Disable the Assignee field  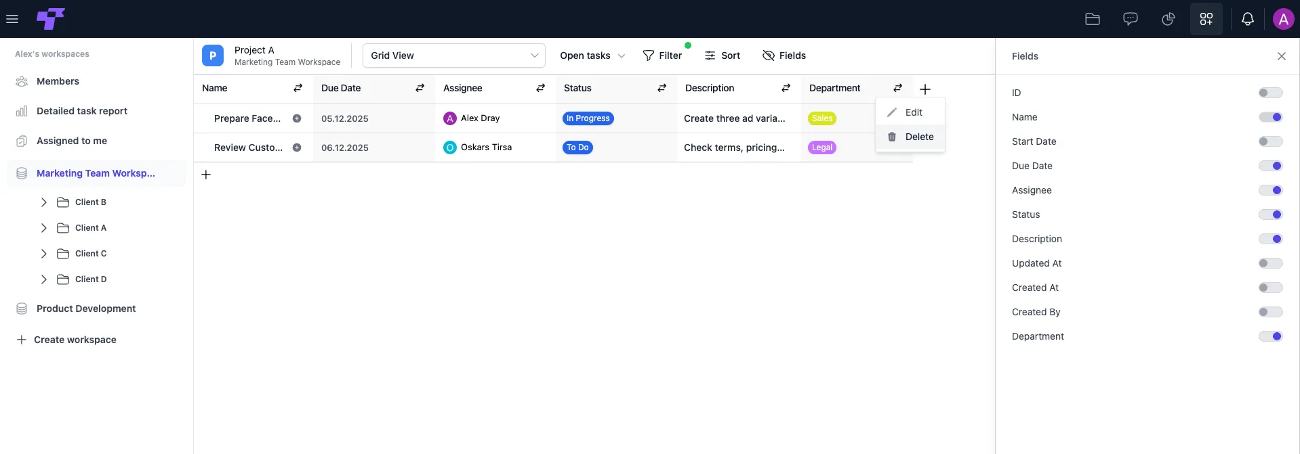1270,190
